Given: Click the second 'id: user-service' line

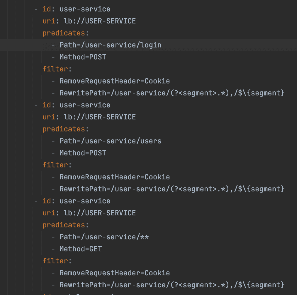Looking at the screenshot, I should coord(76,105).
